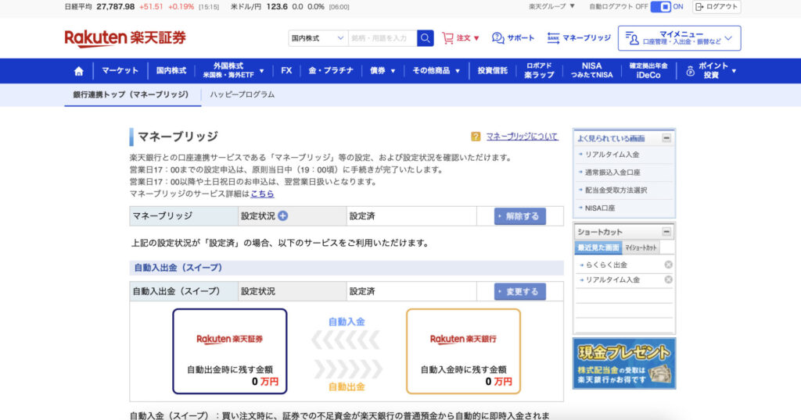Click the 変更する button
Screen dimensions: 801x420
coord(519,291)
